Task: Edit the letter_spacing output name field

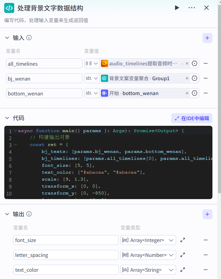Action: pyautogui.click(x=66, y=255)
